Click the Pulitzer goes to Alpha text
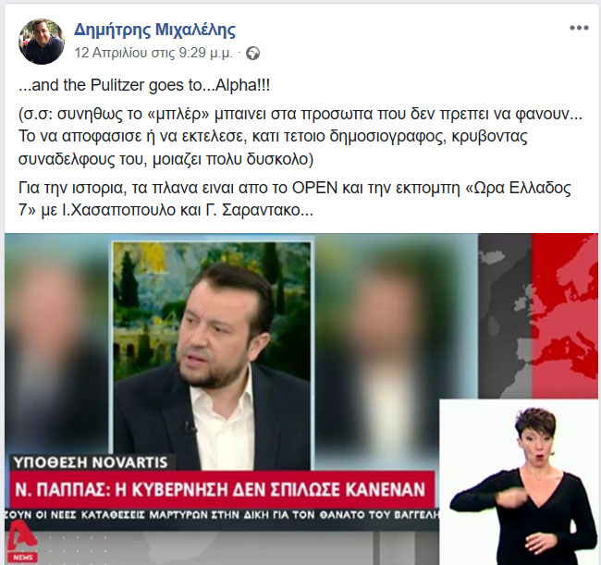 [x=144, y=85]
